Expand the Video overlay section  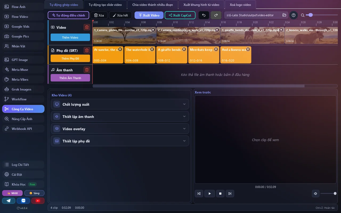tap(120, 129)
